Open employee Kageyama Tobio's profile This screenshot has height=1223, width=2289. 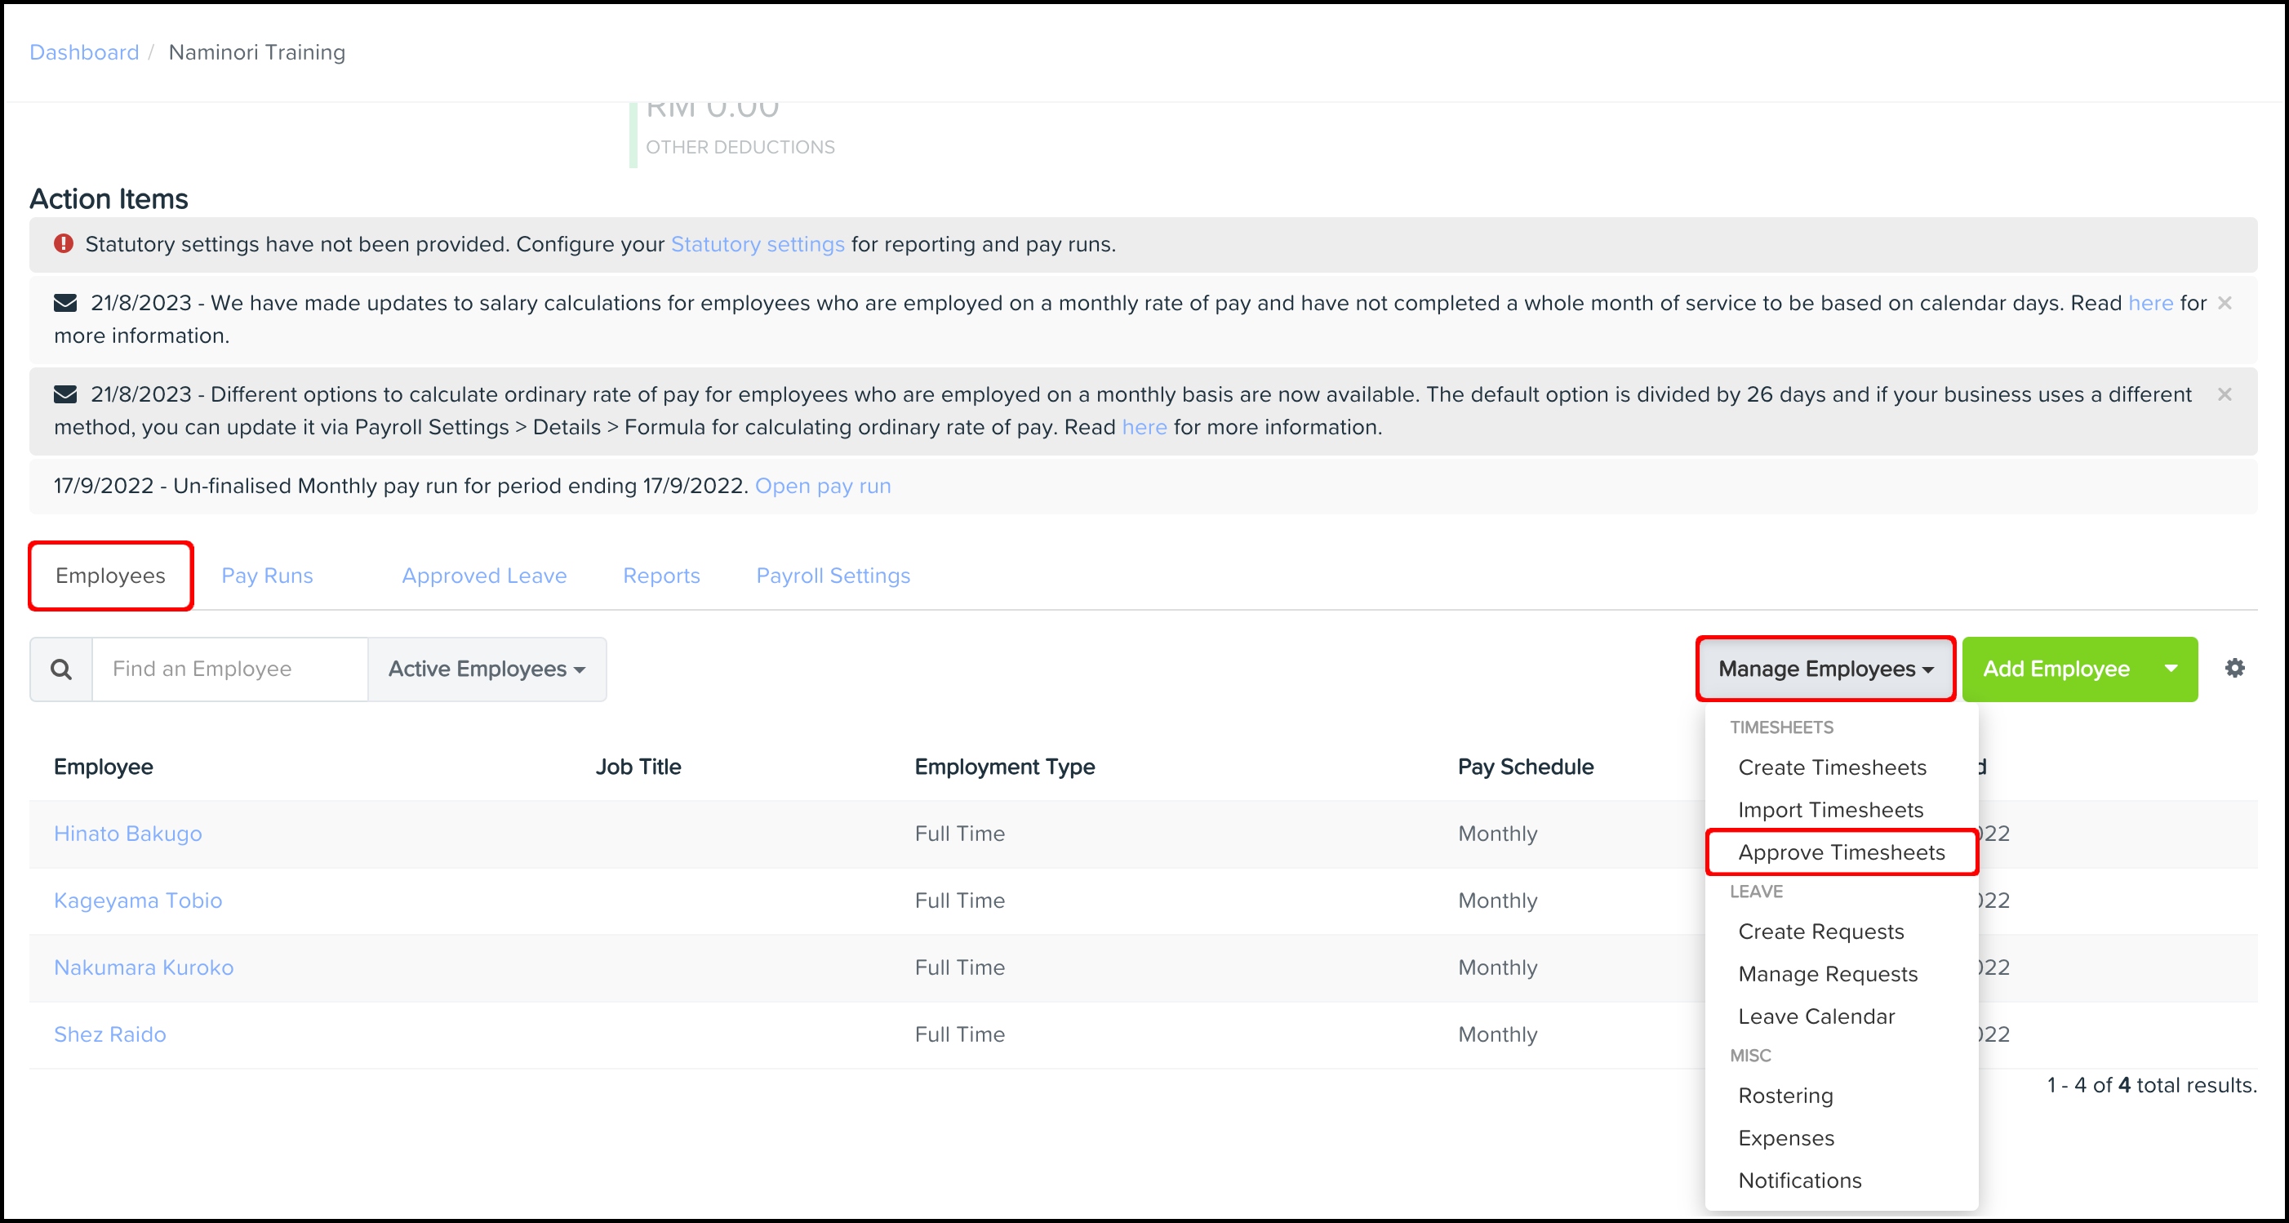(138, 901)
